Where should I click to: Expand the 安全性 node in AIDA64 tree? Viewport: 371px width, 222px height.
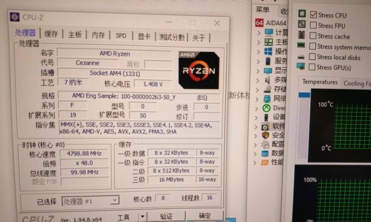point(256,136)
